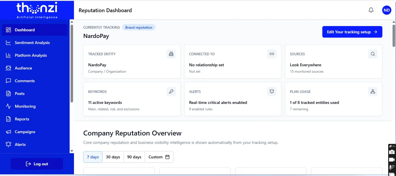Click the Posts document icon
The image size is (396, 176).
click(x=8, y=93)
